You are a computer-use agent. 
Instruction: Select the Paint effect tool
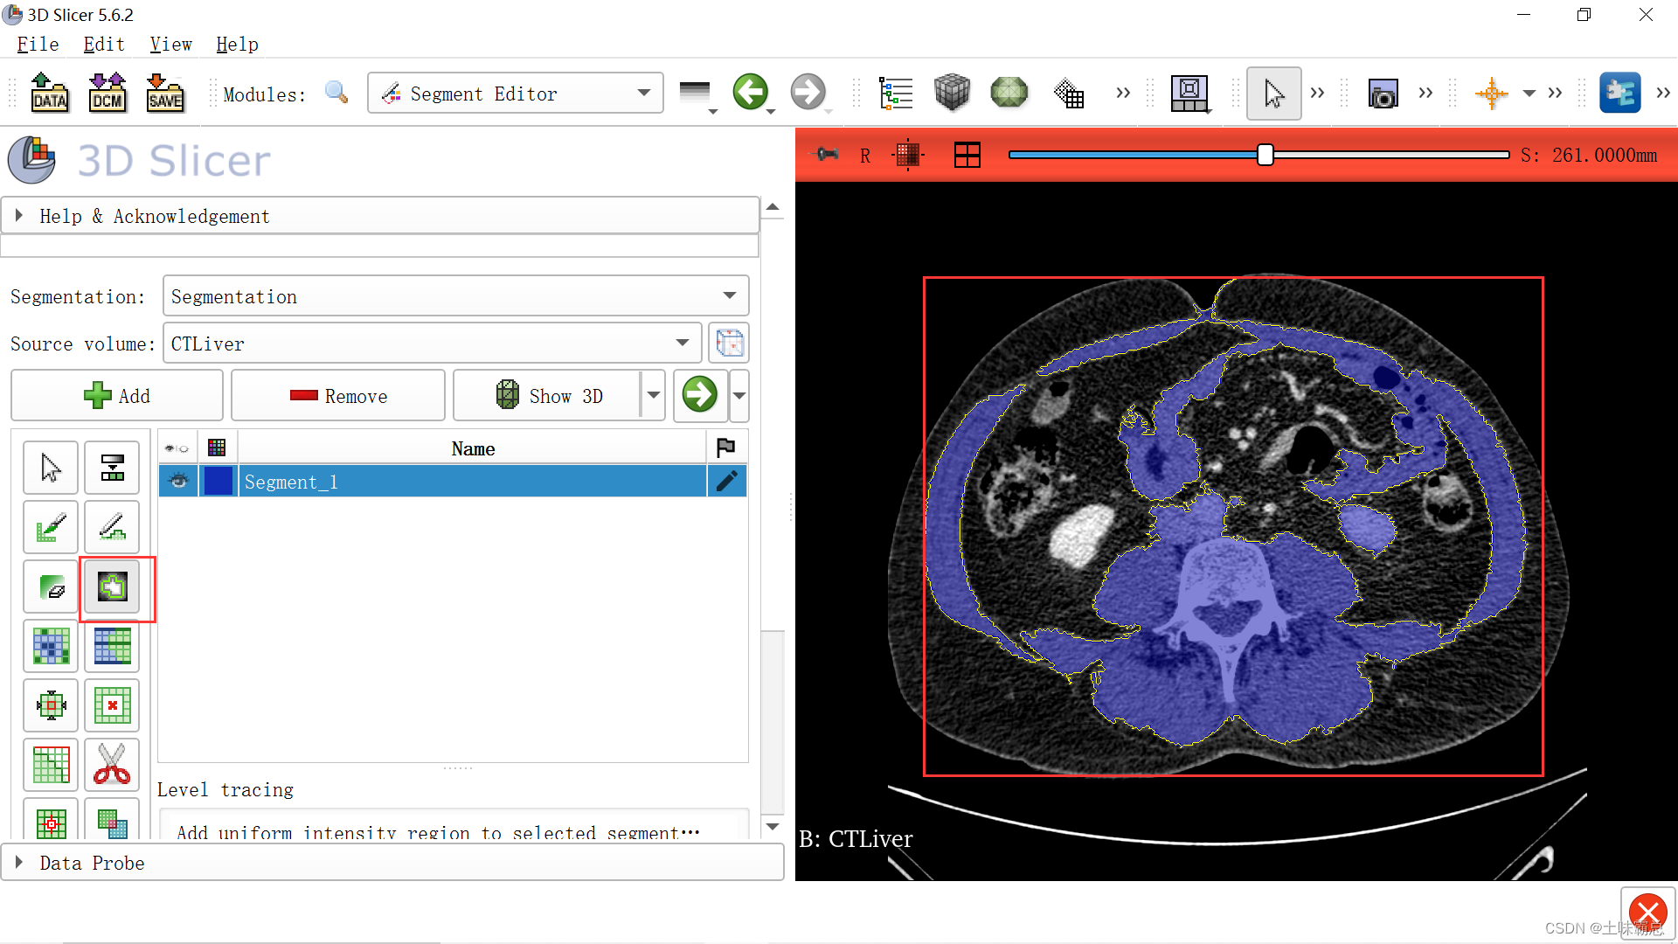(50, 527)
